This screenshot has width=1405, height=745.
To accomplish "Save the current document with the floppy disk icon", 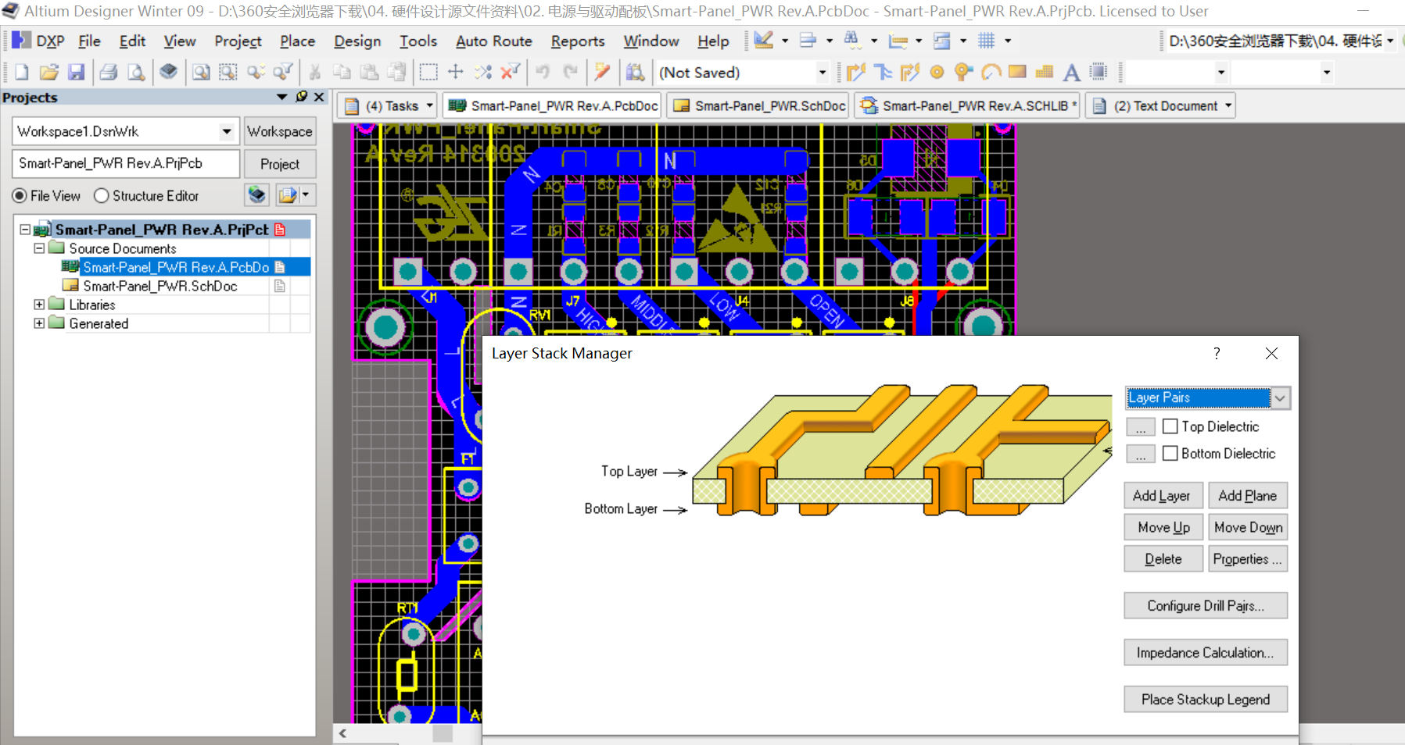I will [76, 73].
